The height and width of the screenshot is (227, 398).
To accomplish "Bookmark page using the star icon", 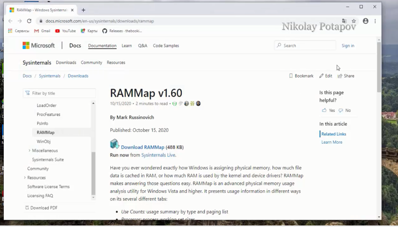I will (354, 21).
